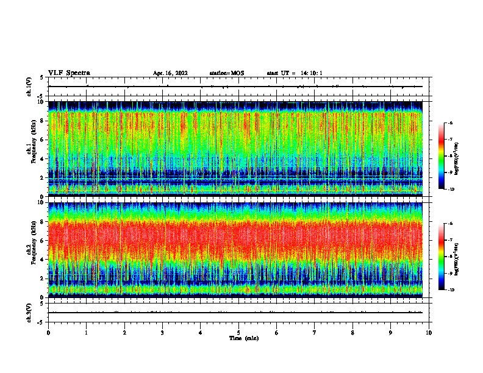Click the "5" tick on ch.1(V) axis

click(43, 77)
